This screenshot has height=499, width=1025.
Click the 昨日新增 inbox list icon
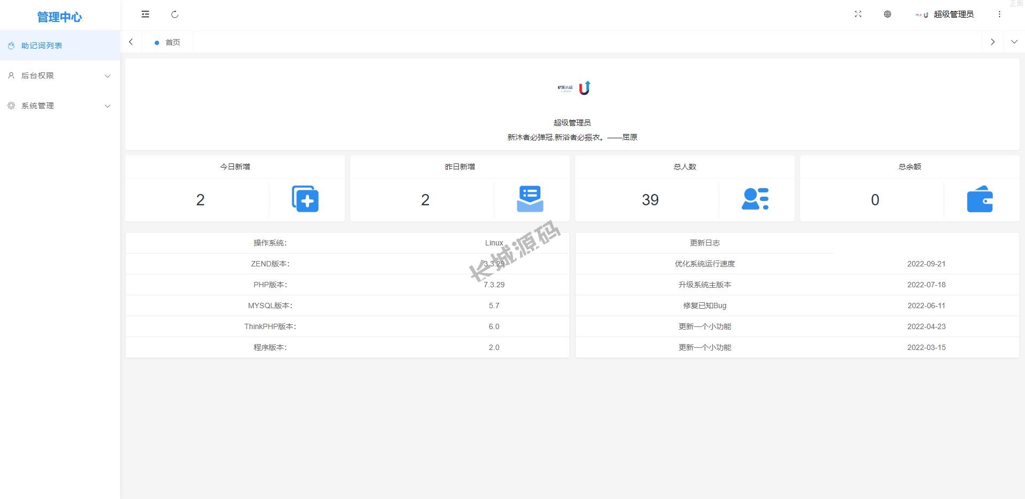coord(530,199)
